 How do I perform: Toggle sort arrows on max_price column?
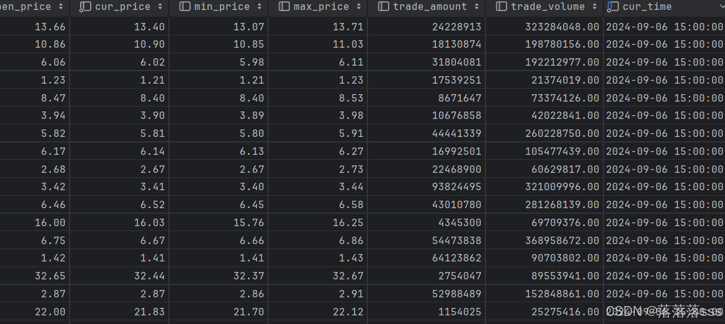358,6
